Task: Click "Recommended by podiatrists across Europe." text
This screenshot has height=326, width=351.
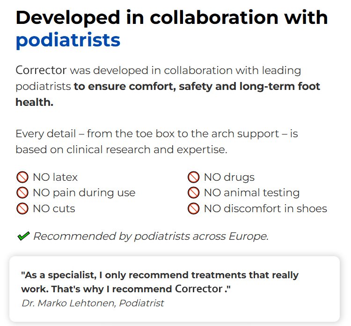Action: [151, 237]
